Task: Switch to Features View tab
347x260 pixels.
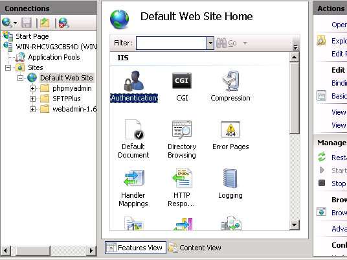Action: pyautogui.click(x=135, y=248)
